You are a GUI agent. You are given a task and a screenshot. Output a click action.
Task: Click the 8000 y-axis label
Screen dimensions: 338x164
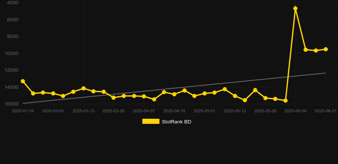[x=13, y=36]
